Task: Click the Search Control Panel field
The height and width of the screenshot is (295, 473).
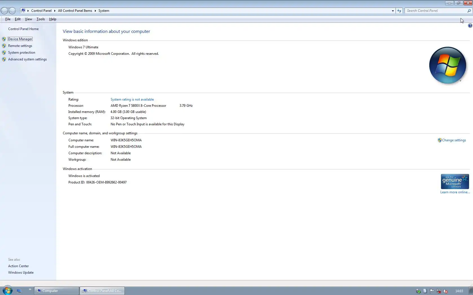Action: click(x=436, y=11)
